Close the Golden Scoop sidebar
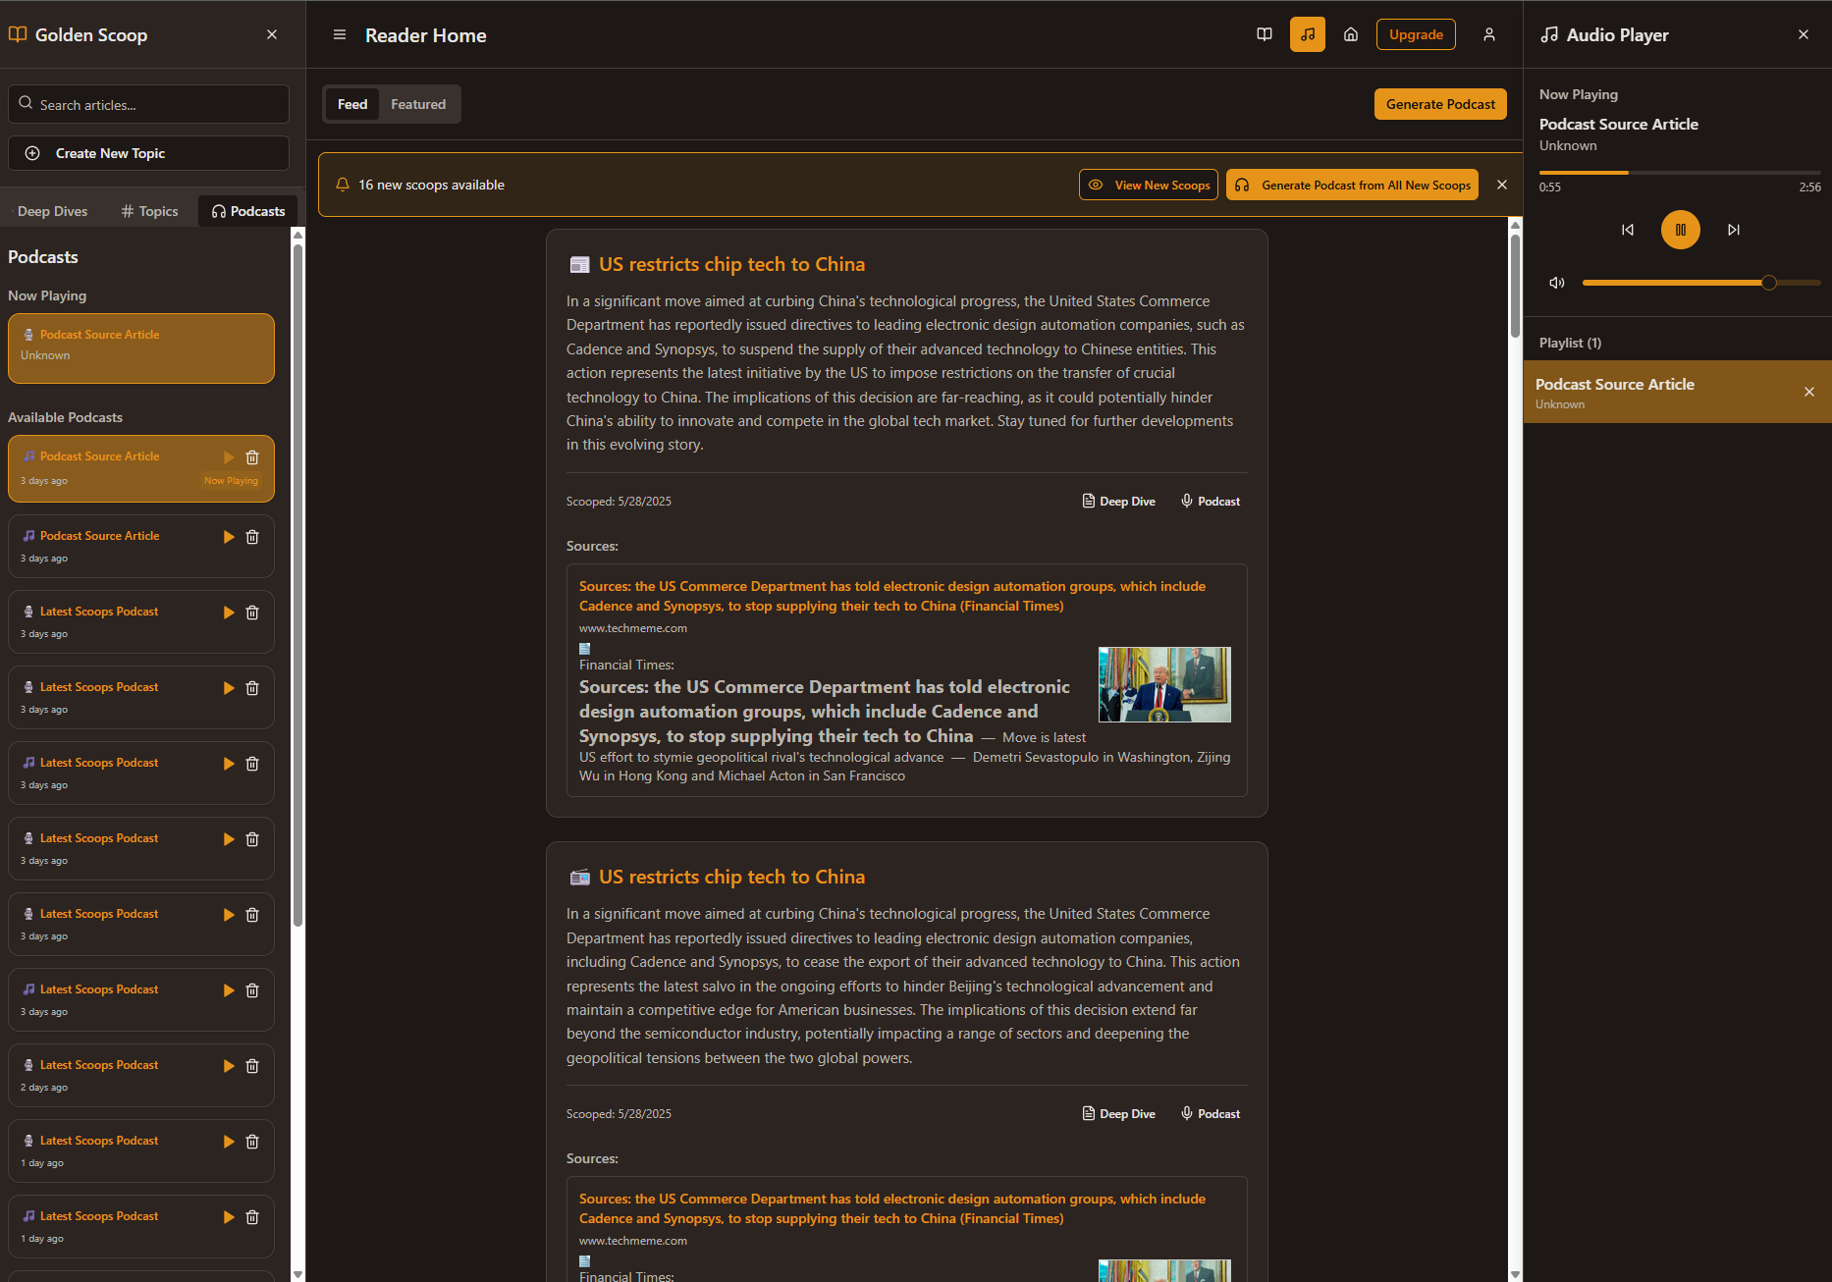The width and height of the screenshot is (1832, 1282). click(x=272, y=34)
